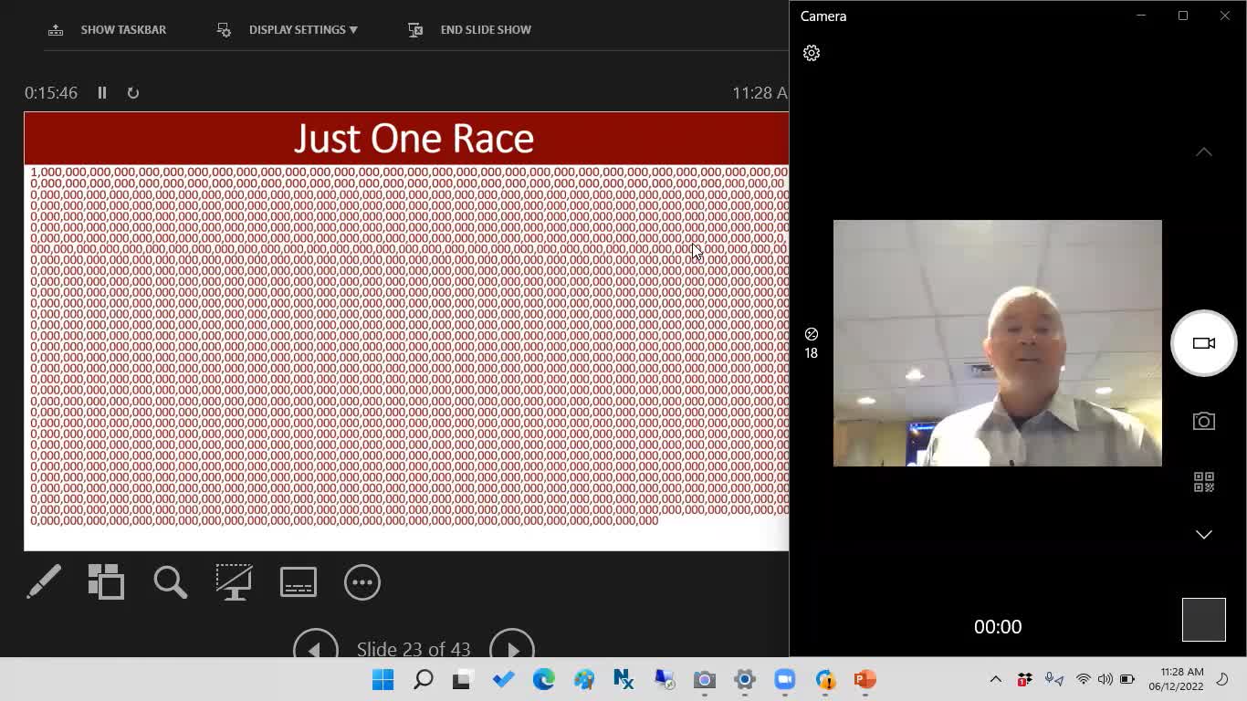Viewport: 1247px width, 701px height.
Task: Open the camera roll thumbnail
Action: (1203, 620)
